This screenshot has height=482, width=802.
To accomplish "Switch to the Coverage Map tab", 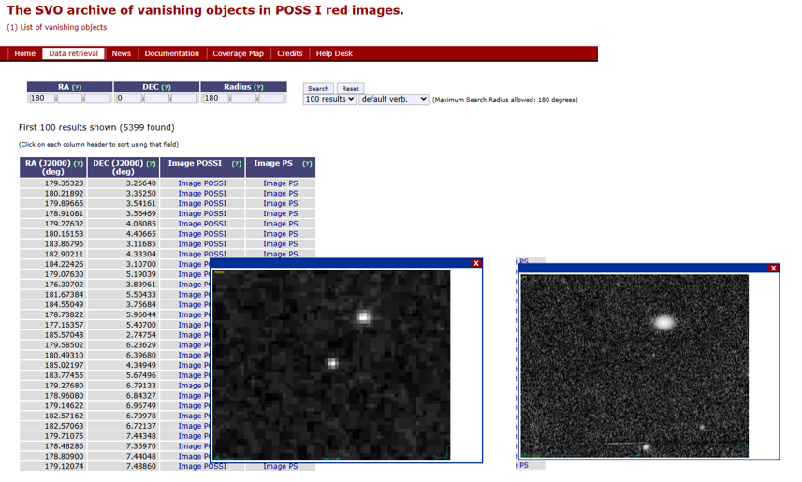I will 238,53.
